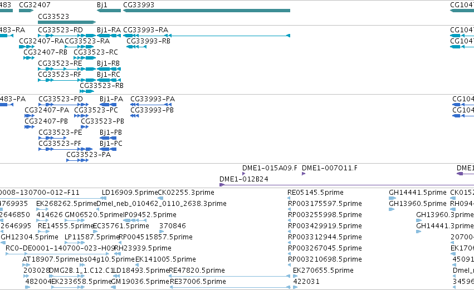This screenshot has width=474, height=290.
Task: Click CDS label Bj1-PA
Action: pyautogui.click(x=111, y=99)
